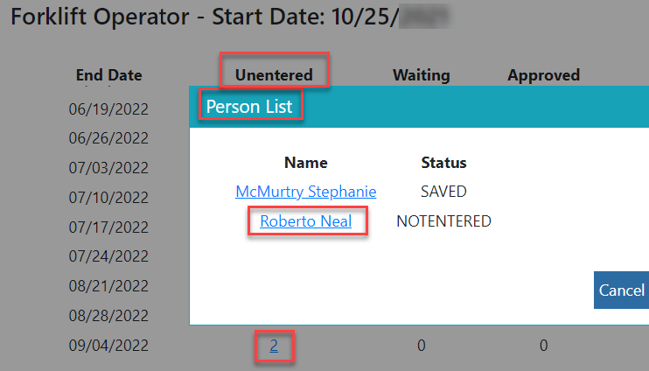The height and width of the screenshot is (371, 649).
Task: Click the Name column header in dialog
Action: (x=305, y=163)
